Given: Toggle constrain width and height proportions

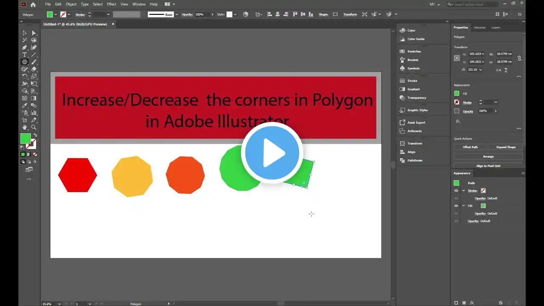Looking at the screenshot, I should point(519,58).
